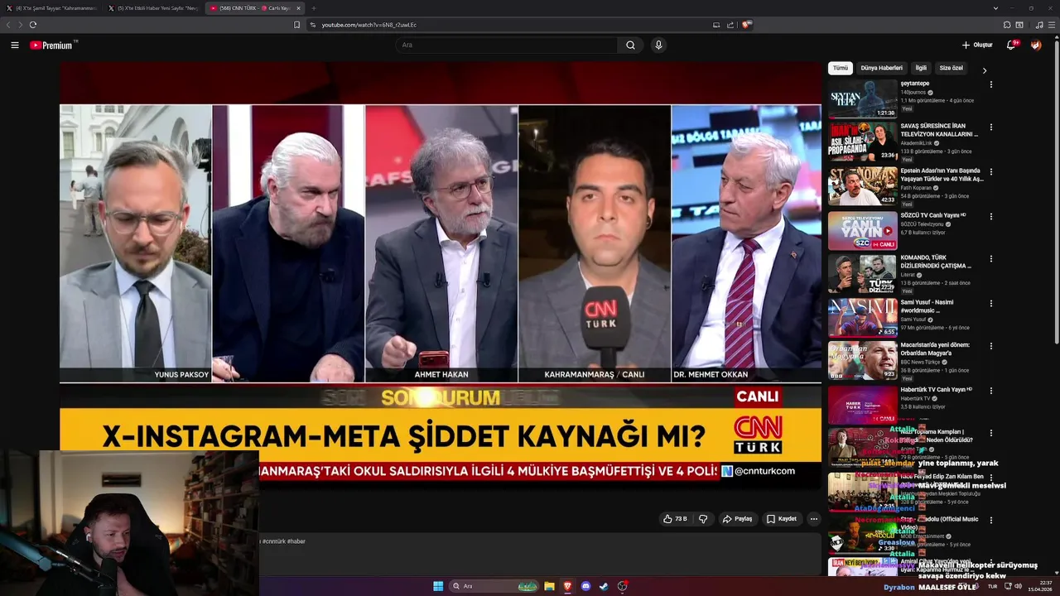
Task: Open options for KOMANDO, TÜRK DİZİLERİNDEKİ video
Action: click(990, 258)
